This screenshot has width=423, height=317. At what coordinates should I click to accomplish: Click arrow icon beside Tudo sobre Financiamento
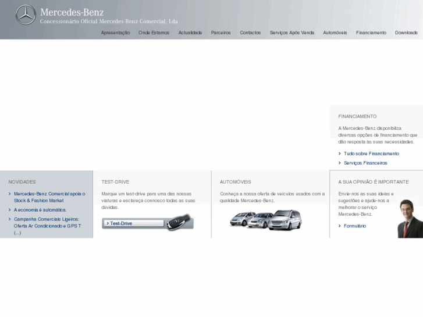[340, 154]
